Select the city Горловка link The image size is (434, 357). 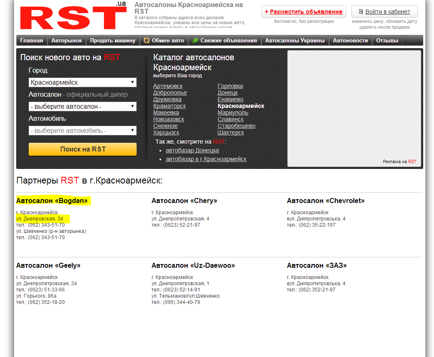tap(230, 86)
